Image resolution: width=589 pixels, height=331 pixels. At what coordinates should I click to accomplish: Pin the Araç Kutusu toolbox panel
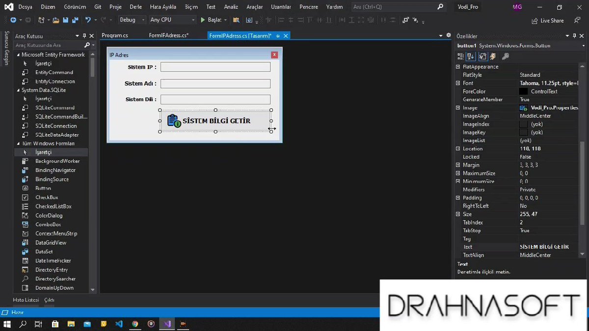point(84,36)
